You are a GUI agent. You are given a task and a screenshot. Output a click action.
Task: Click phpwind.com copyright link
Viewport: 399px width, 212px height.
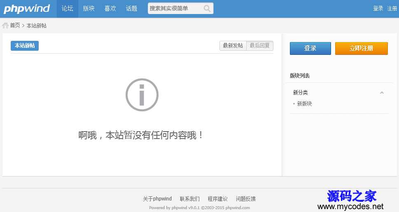click(238, 207)
